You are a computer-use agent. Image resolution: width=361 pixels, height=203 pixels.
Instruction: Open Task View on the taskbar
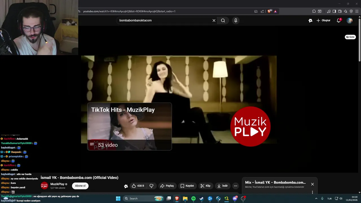[x=169, y=198]
